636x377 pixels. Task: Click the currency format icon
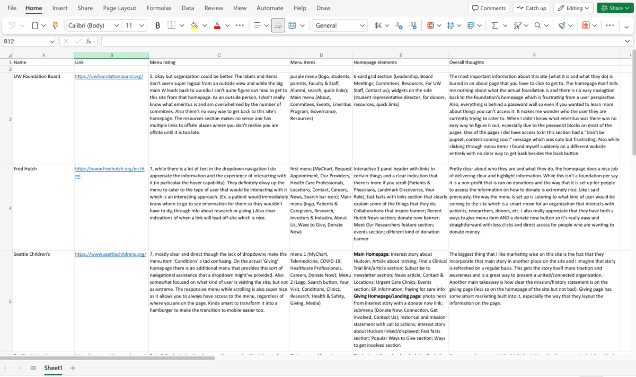point(379,25)
